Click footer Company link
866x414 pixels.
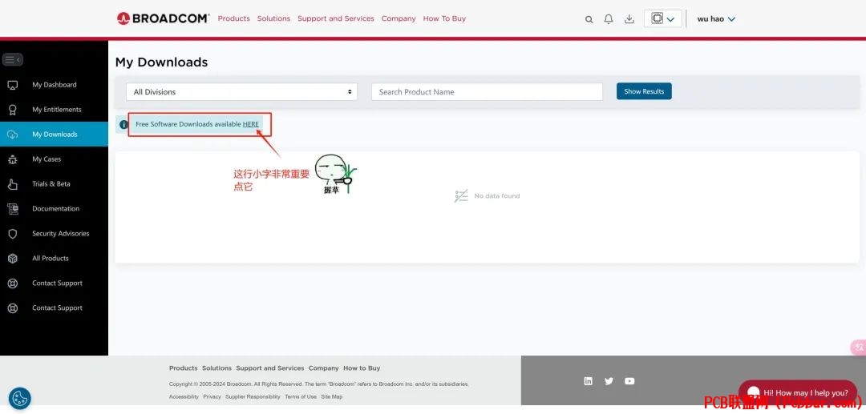pos(324,368)
